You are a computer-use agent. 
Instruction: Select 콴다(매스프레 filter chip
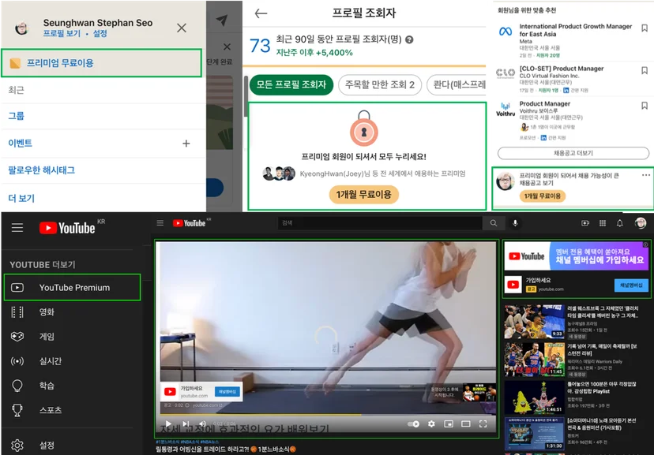coord(457,85)
